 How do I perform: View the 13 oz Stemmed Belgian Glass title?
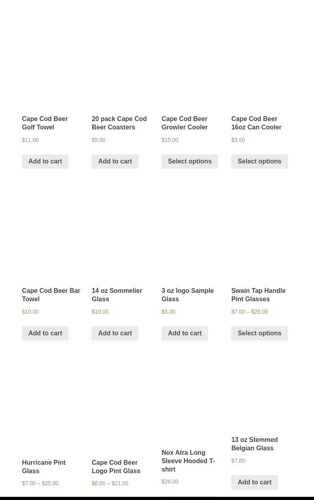[254, 444]
